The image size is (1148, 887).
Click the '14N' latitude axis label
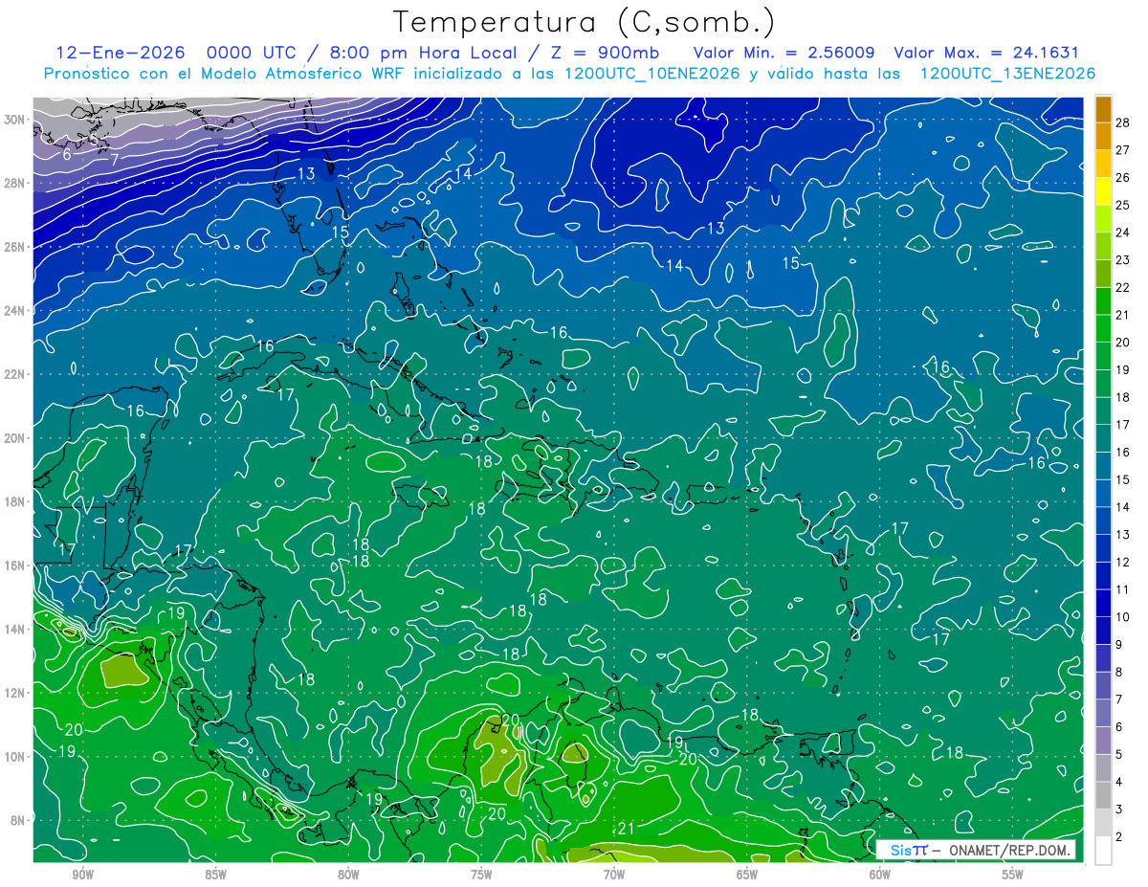pyautogui.click(x=15, y=630)
